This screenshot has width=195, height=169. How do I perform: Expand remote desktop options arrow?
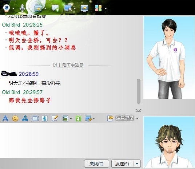click(75, 9)
